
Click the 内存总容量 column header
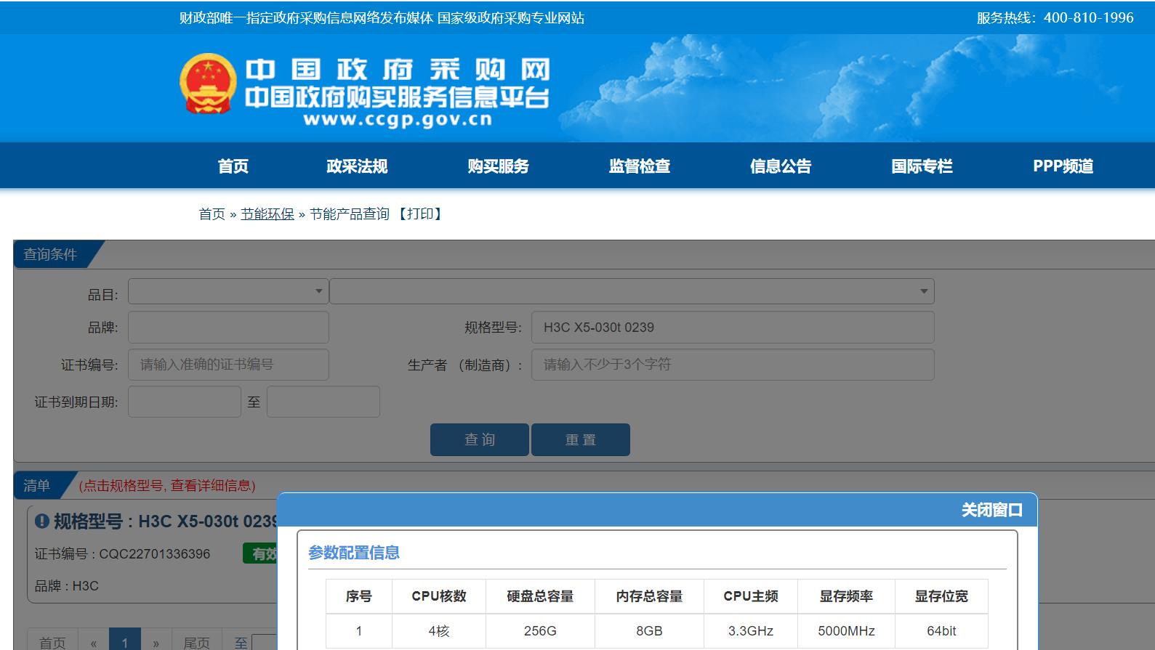649,596
